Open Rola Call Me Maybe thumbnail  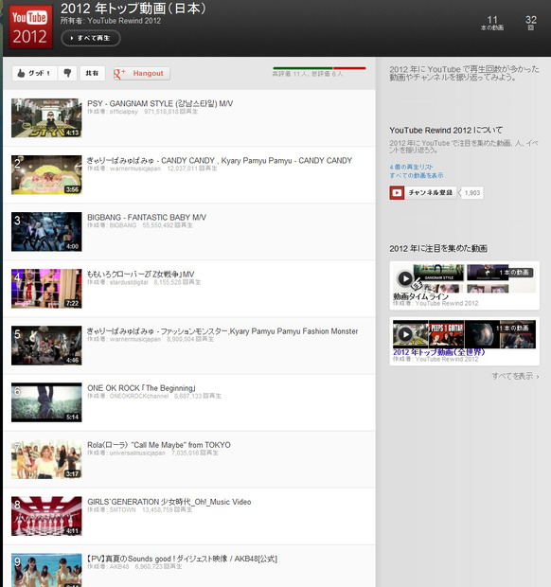pos(46,459)
